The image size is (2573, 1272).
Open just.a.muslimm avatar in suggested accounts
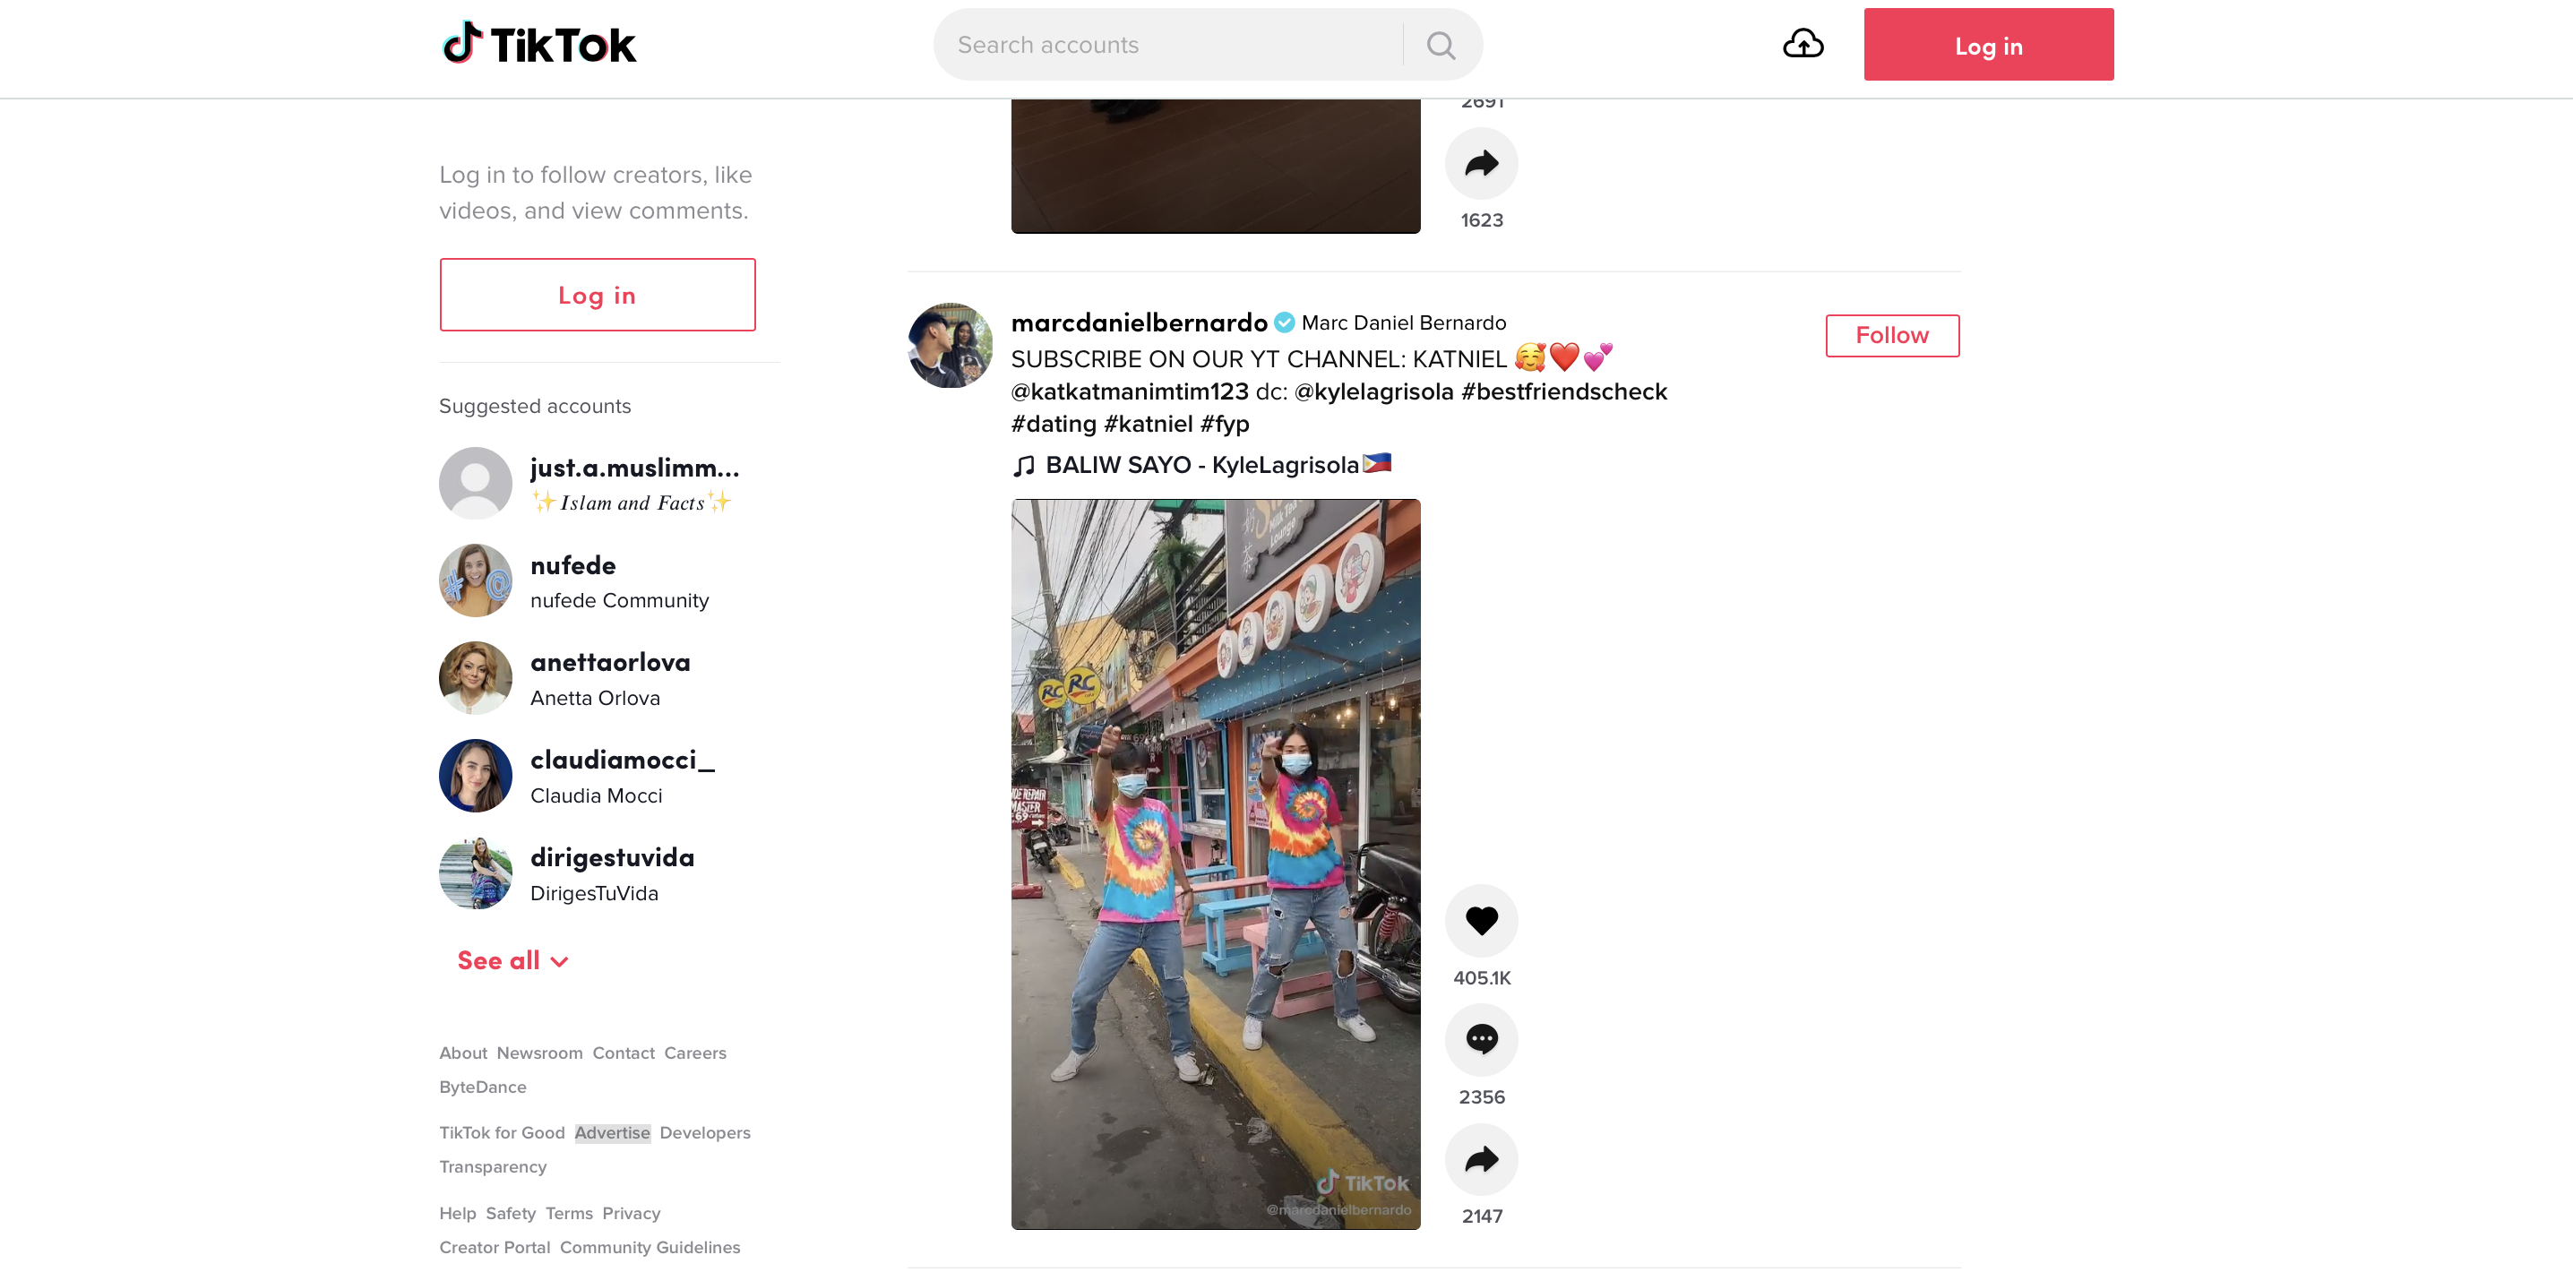pos(476,483)
